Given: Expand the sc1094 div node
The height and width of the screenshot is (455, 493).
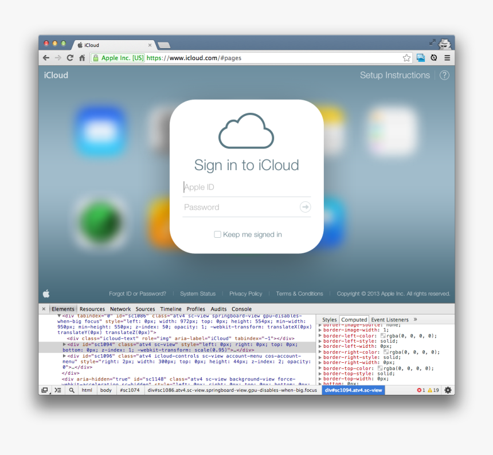Looking at the screenshot, I should [64, 344].
